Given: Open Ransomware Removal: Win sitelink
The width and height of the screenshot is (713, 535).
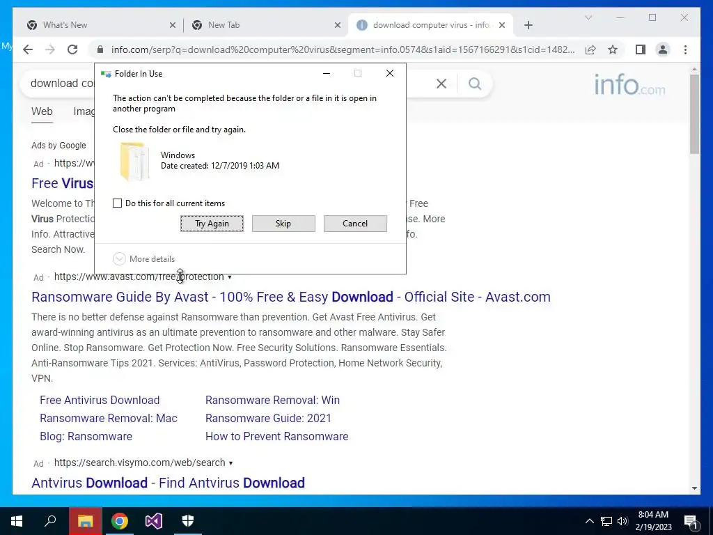Looking at the screenshot, I should tap(272, 401).
